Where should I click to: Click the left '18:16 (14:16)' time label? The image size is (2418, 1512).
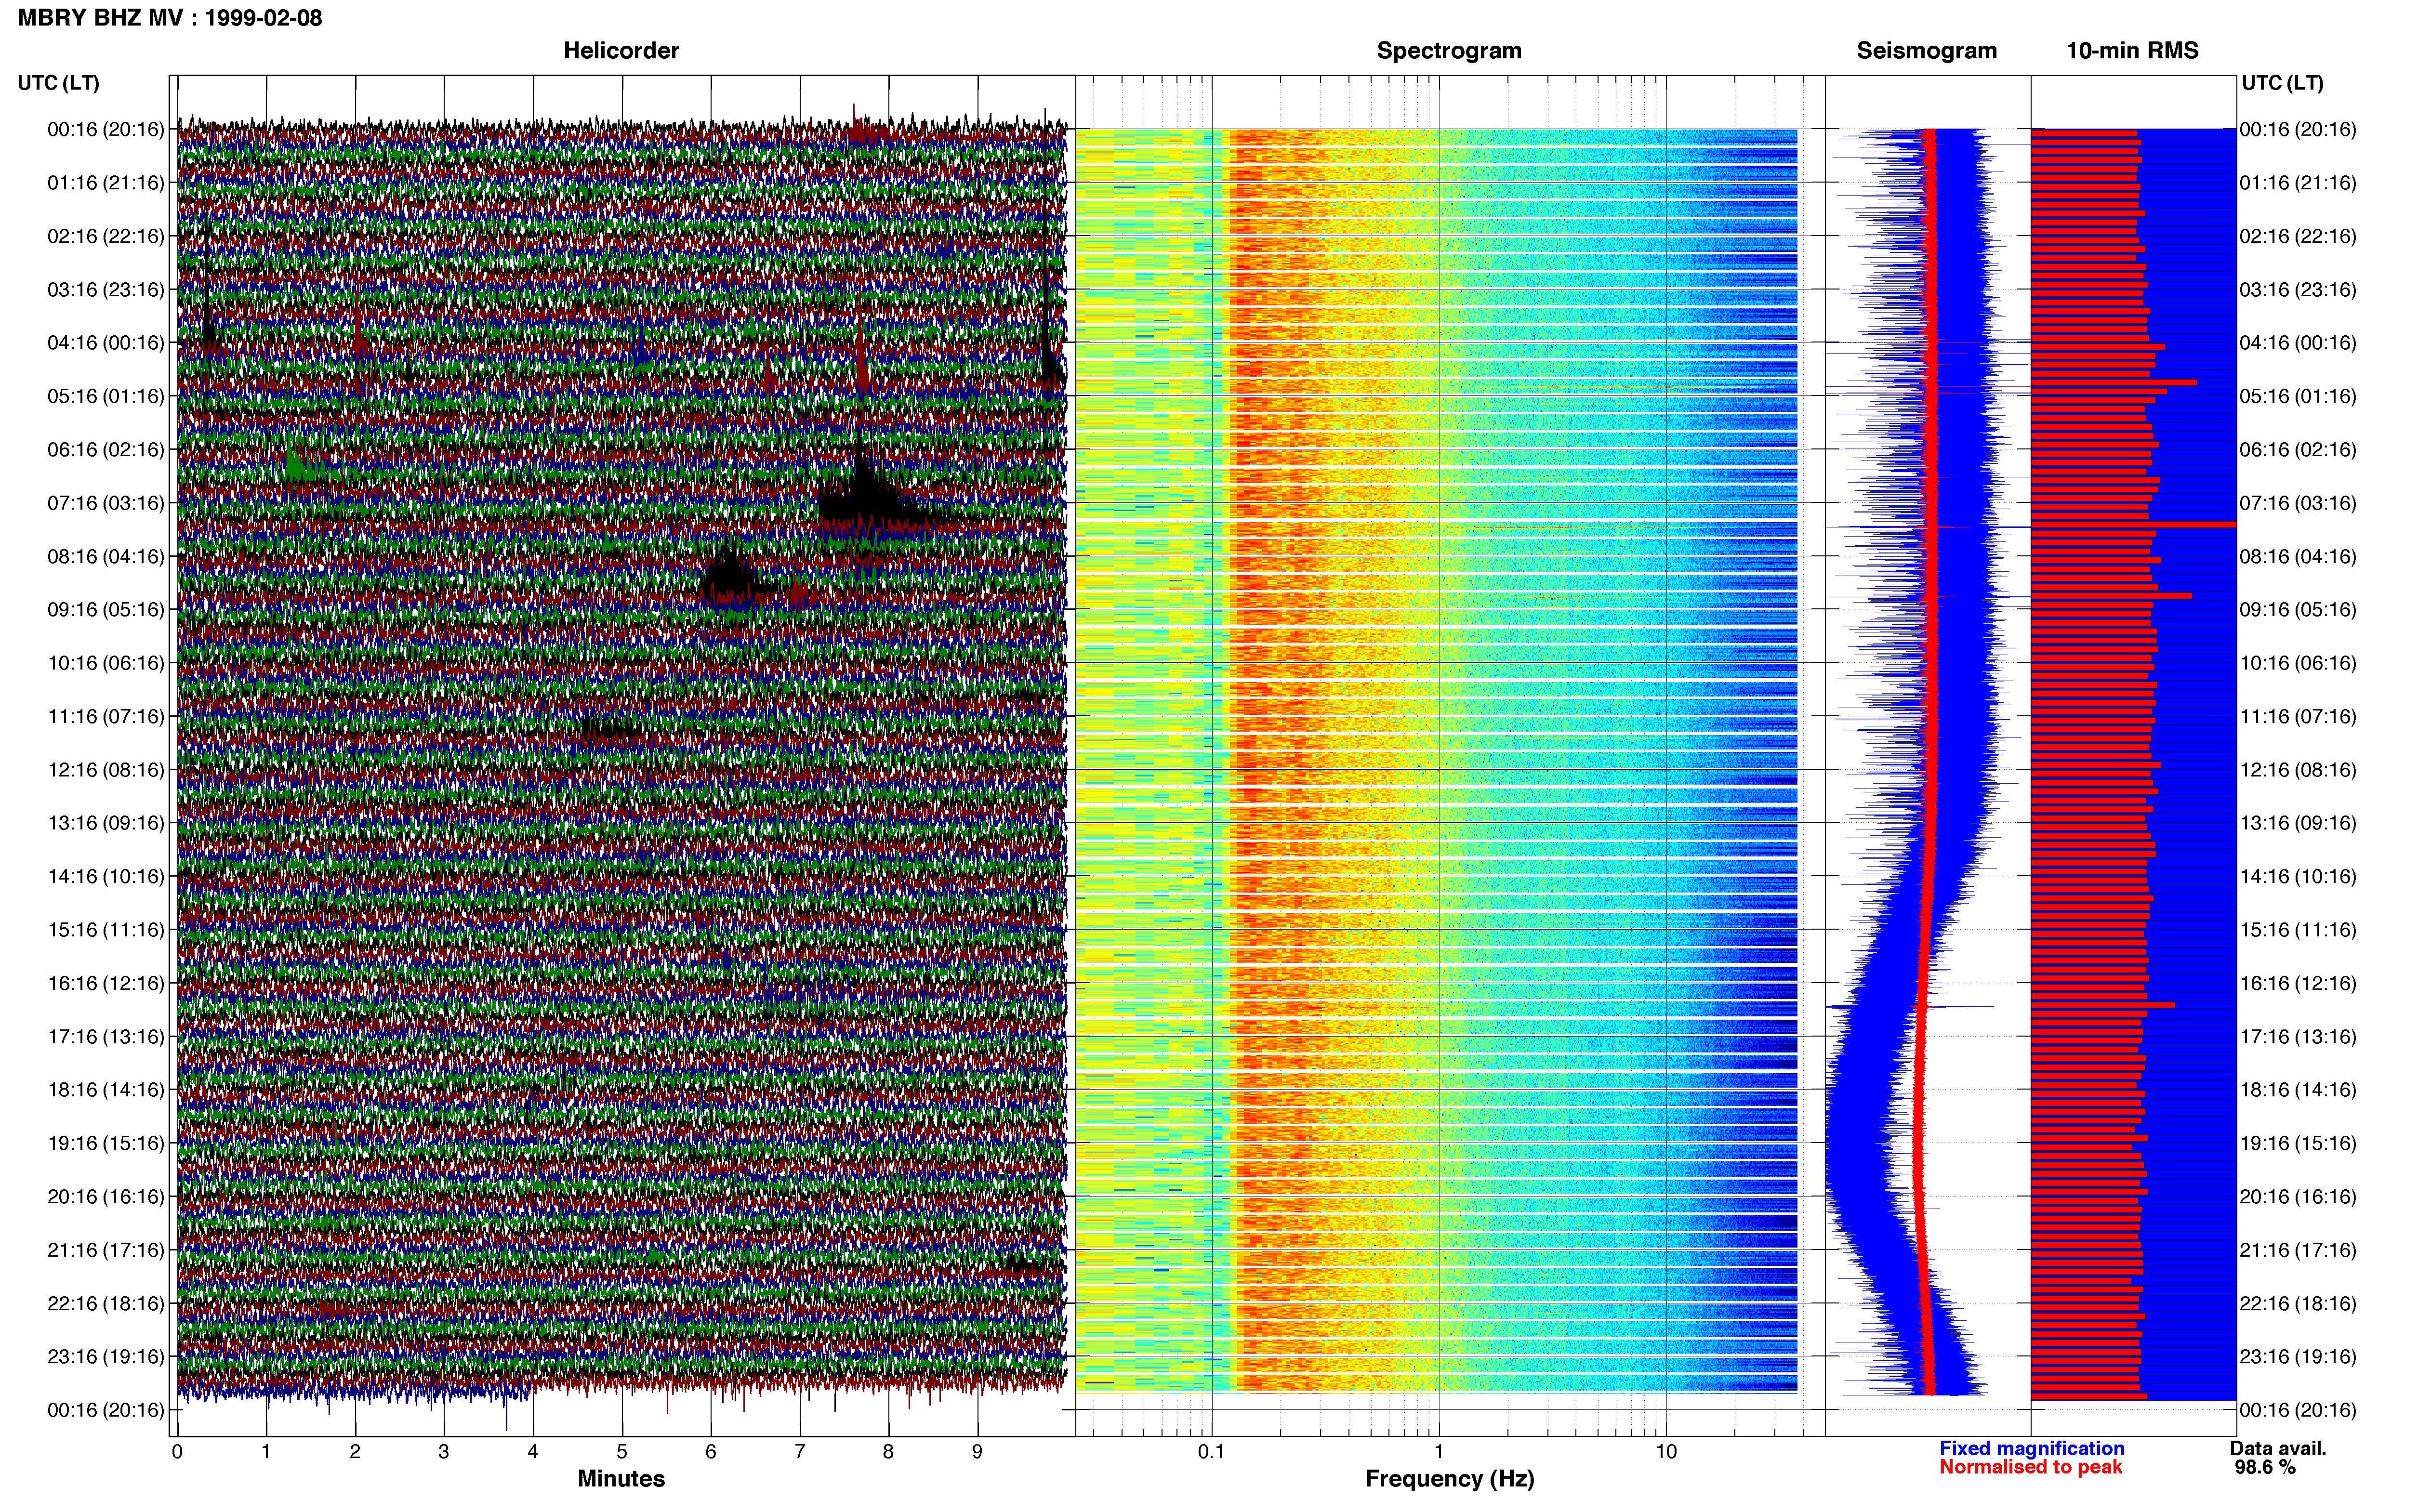[106, 1090]
